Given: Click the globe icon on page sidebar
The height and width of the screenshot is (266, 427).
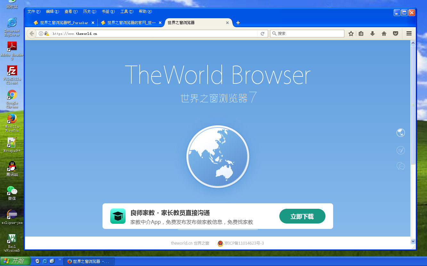Looking at the screenshot, I should pyautogui.click(x=400, y=133).
